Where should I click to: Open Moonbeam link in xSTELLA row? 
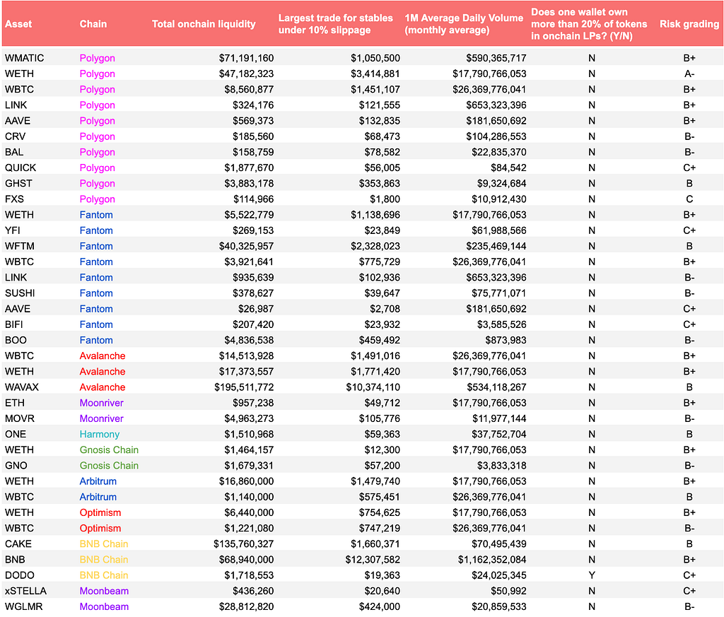[104, 592]
